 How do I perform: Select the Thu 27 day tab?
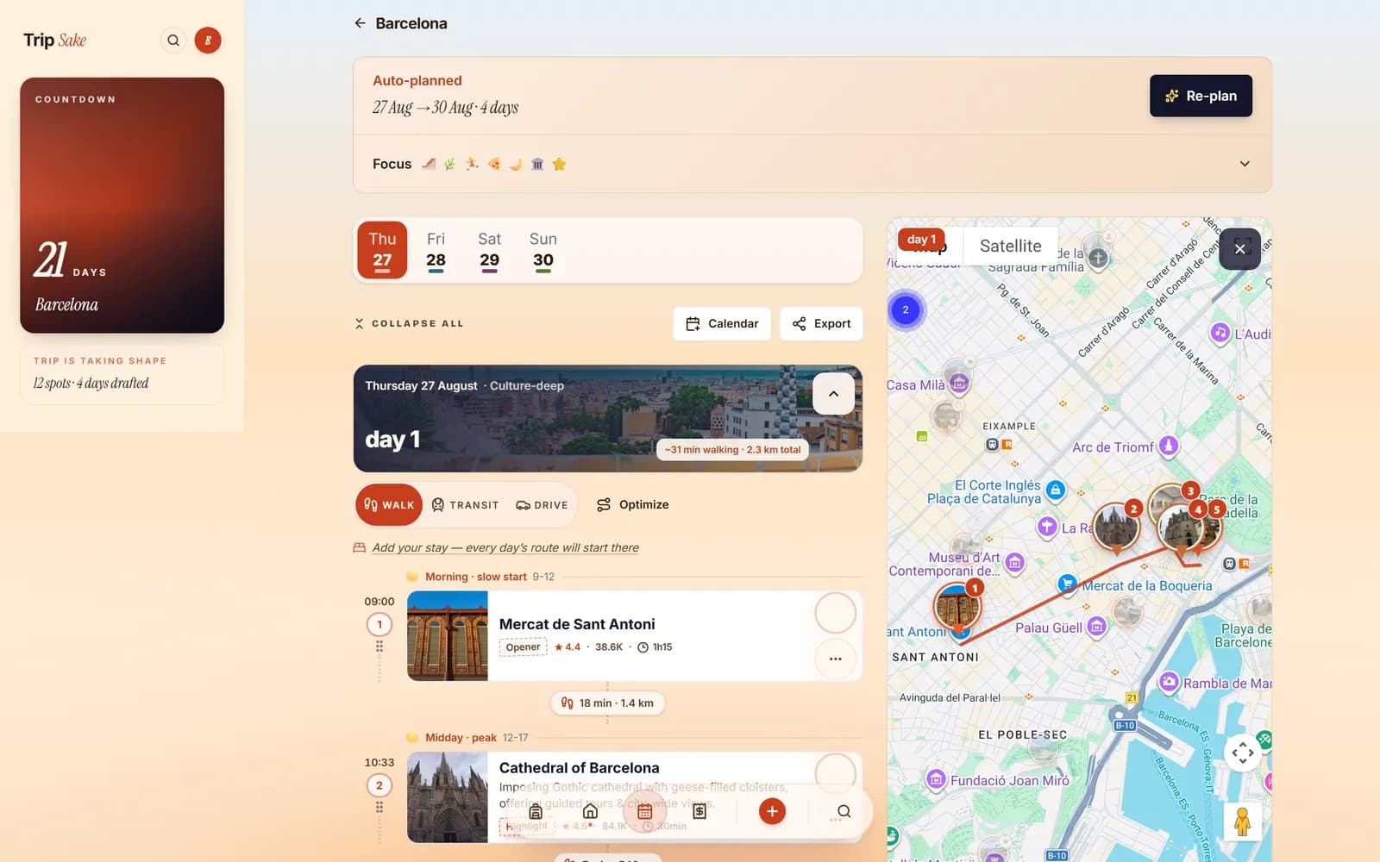click(x=382, y=250)
